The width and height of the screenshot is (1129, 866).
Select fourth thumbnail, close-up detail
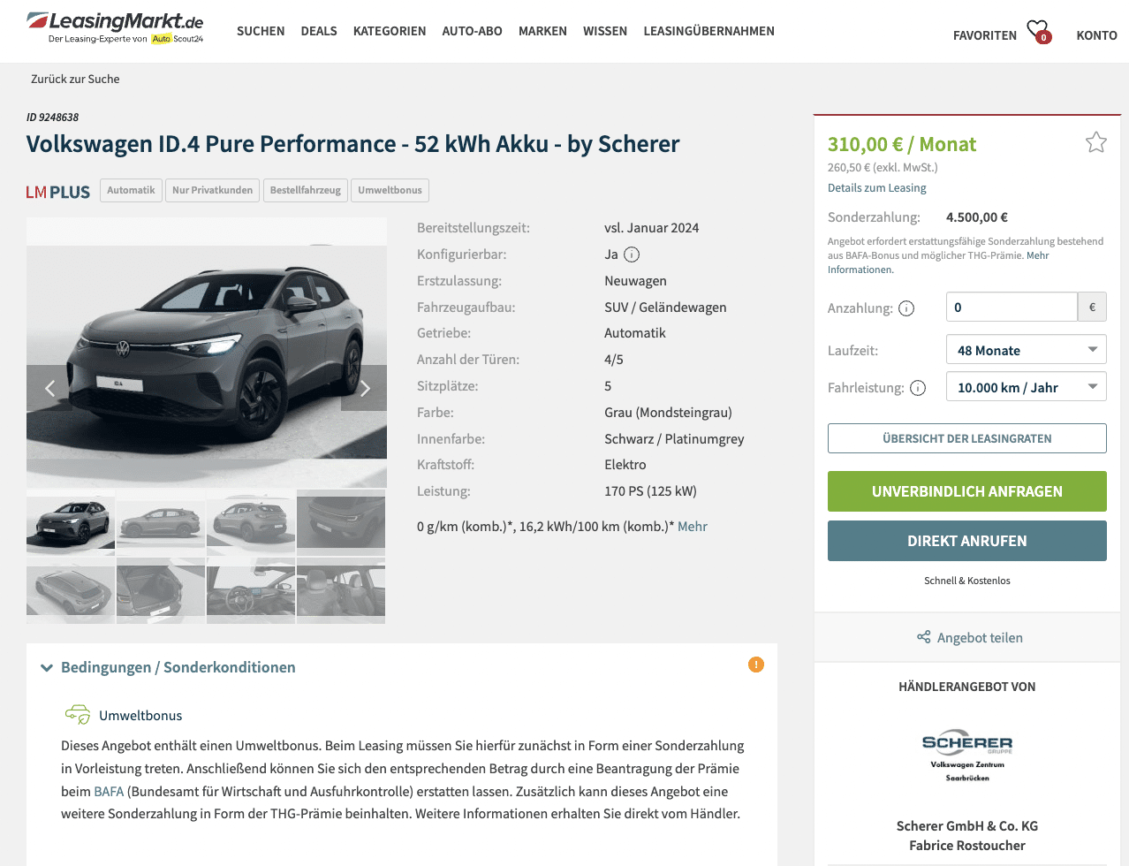click(341, 522)
